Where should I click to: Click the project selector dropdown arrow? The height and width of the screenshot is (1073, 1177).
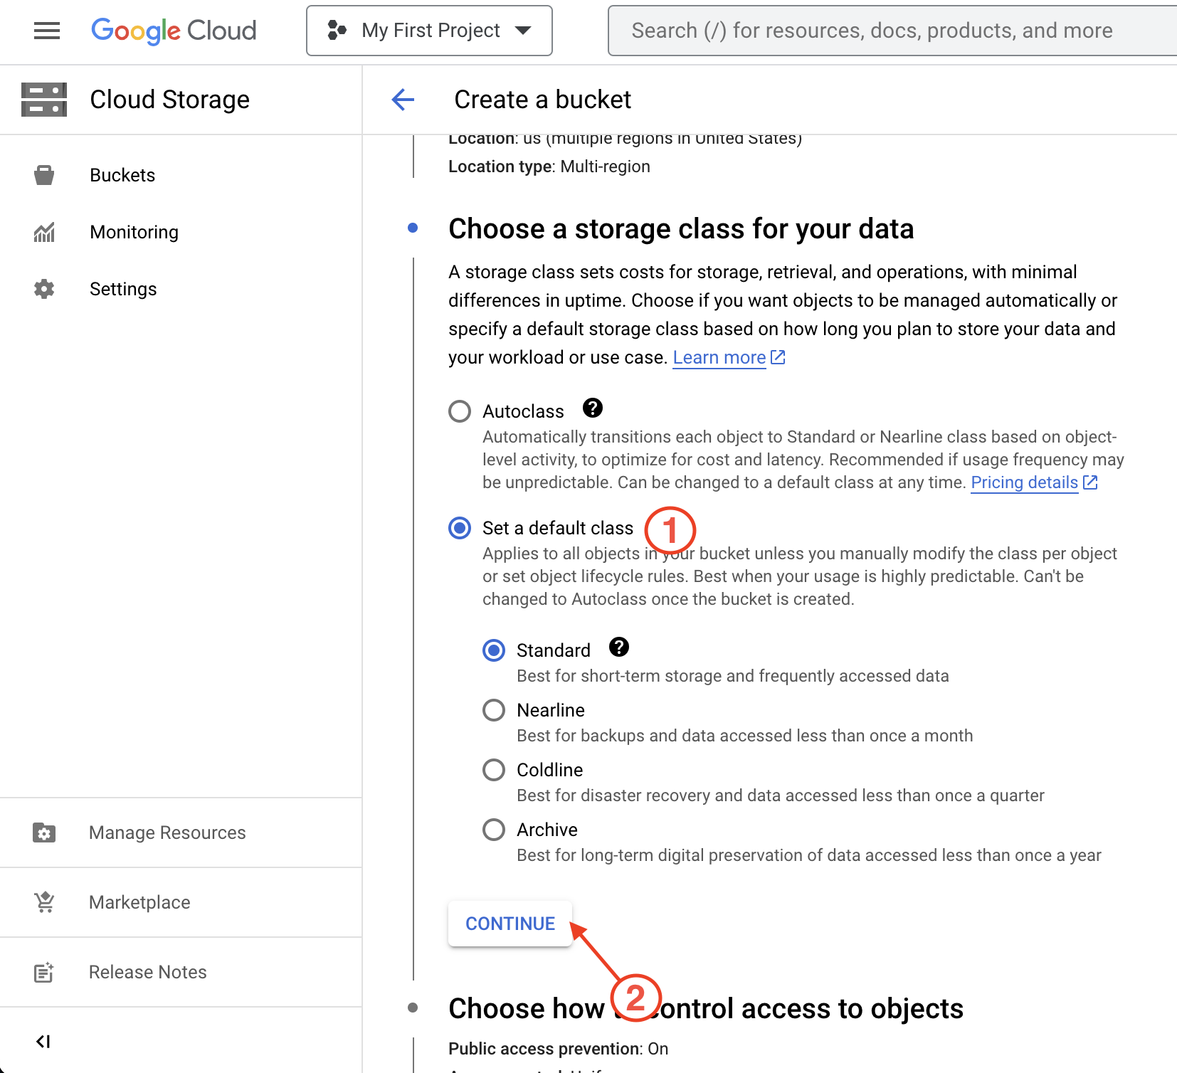(x=523, y=31)
